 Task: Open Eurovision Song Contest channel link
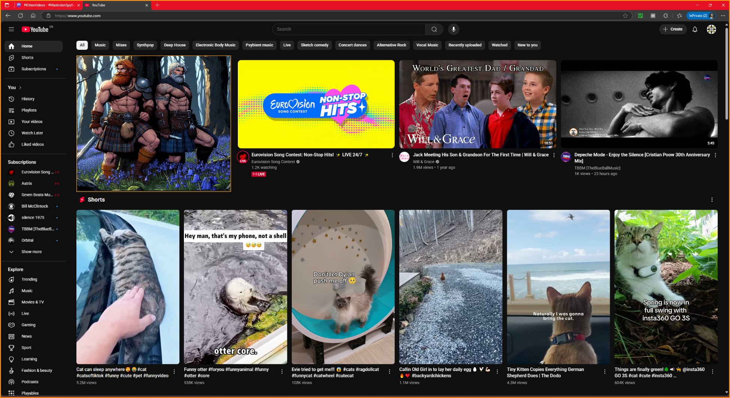(x=273, y=162)
